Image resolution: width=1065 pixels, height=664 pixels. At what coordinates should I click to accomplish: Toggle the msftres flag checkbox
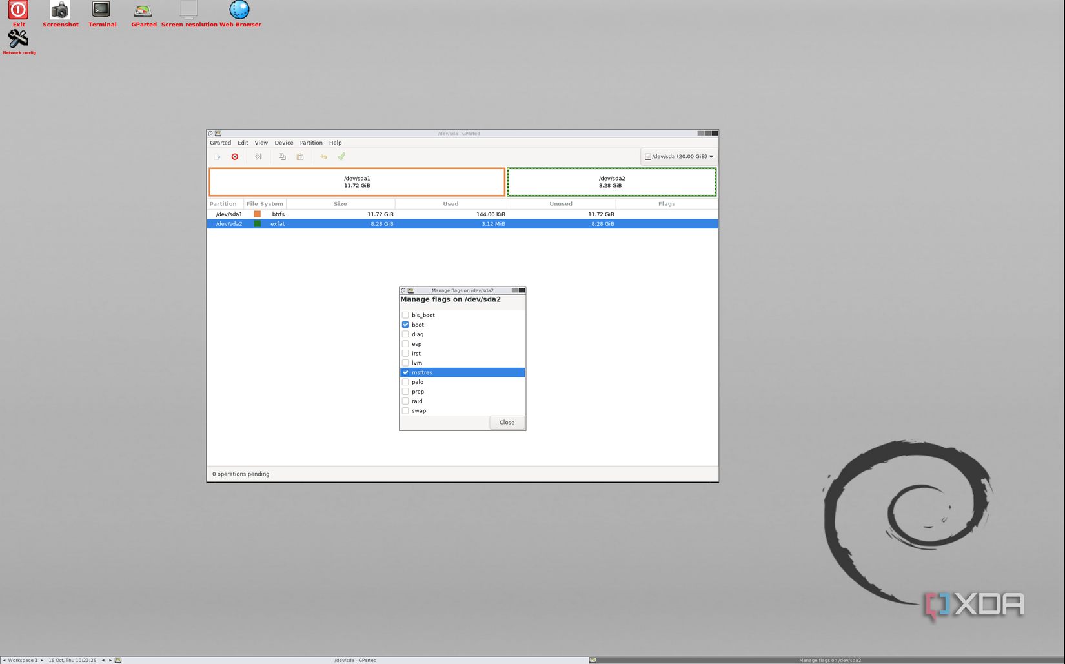pyautogui.click(x=405, y=372)
